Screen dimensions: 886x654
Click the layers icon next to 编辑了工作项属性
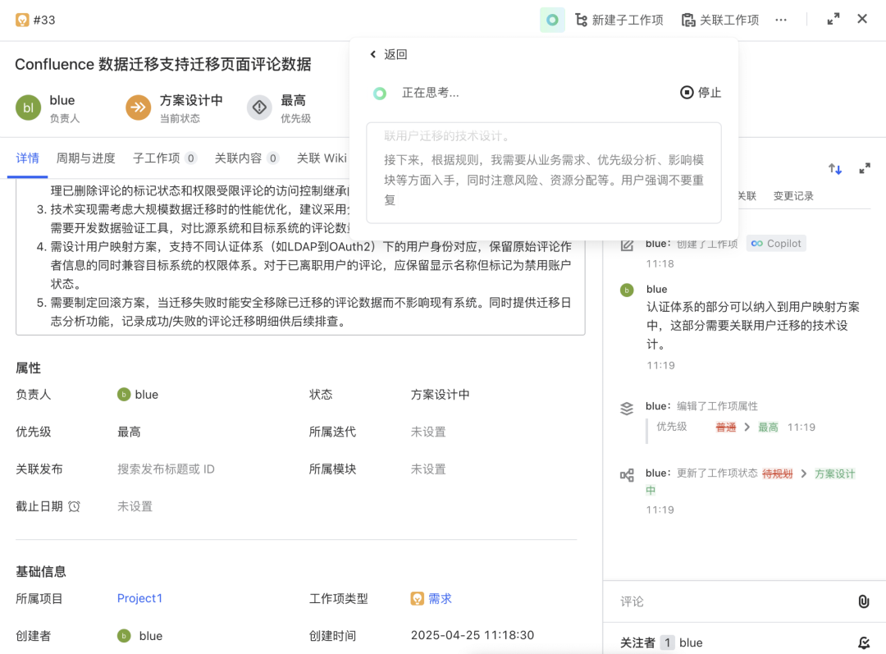[x=627, y=408]
